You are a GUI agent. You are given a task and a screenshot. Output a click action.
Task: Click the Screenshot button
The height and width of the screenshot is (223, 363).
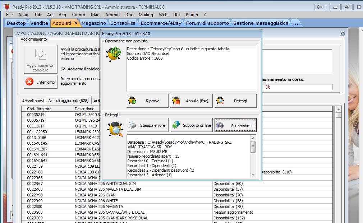click(x=235, y=125)
